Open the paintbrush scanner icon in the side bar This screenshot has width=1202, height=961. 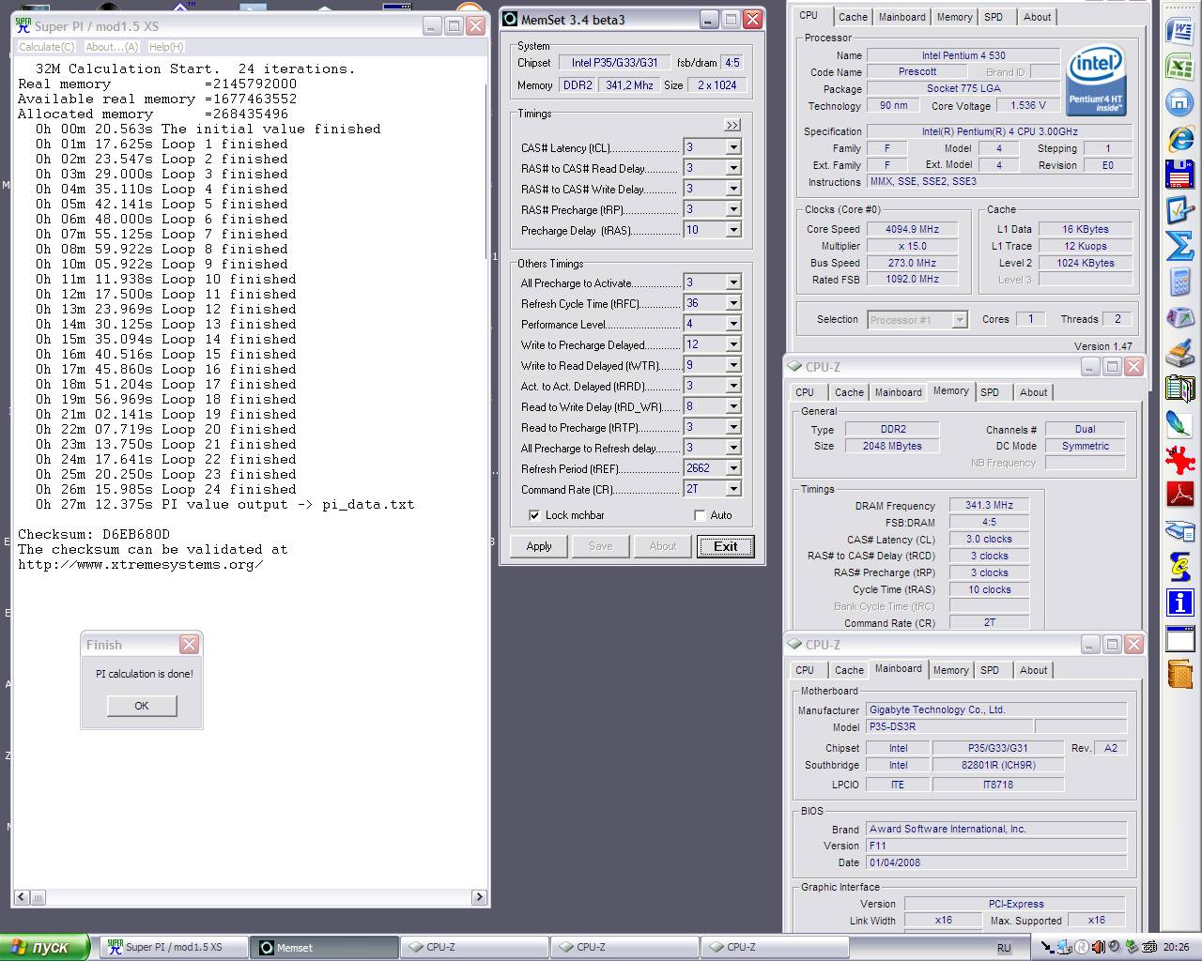(x=1179, y=353)
